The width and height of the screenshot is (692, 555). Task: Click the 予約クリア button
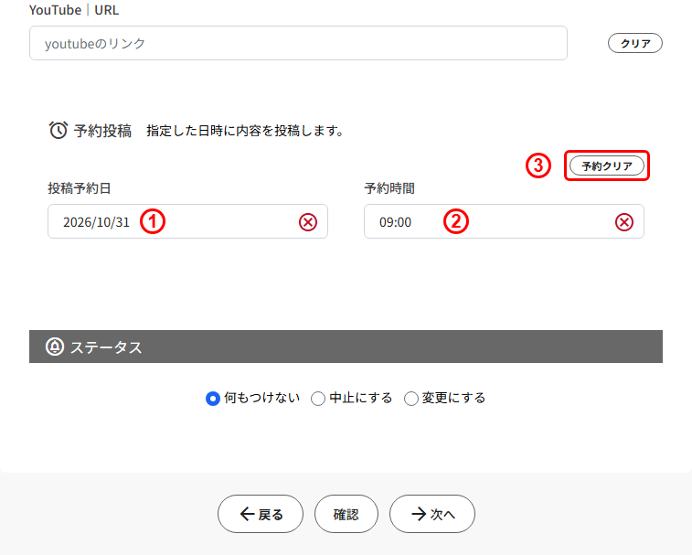pos(607,166)
